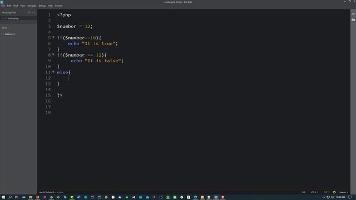Image resolution: width=356 pixels, height=200 pixels.
Task: Click the "It is true" string on line 6
Action: coord(99,43)
